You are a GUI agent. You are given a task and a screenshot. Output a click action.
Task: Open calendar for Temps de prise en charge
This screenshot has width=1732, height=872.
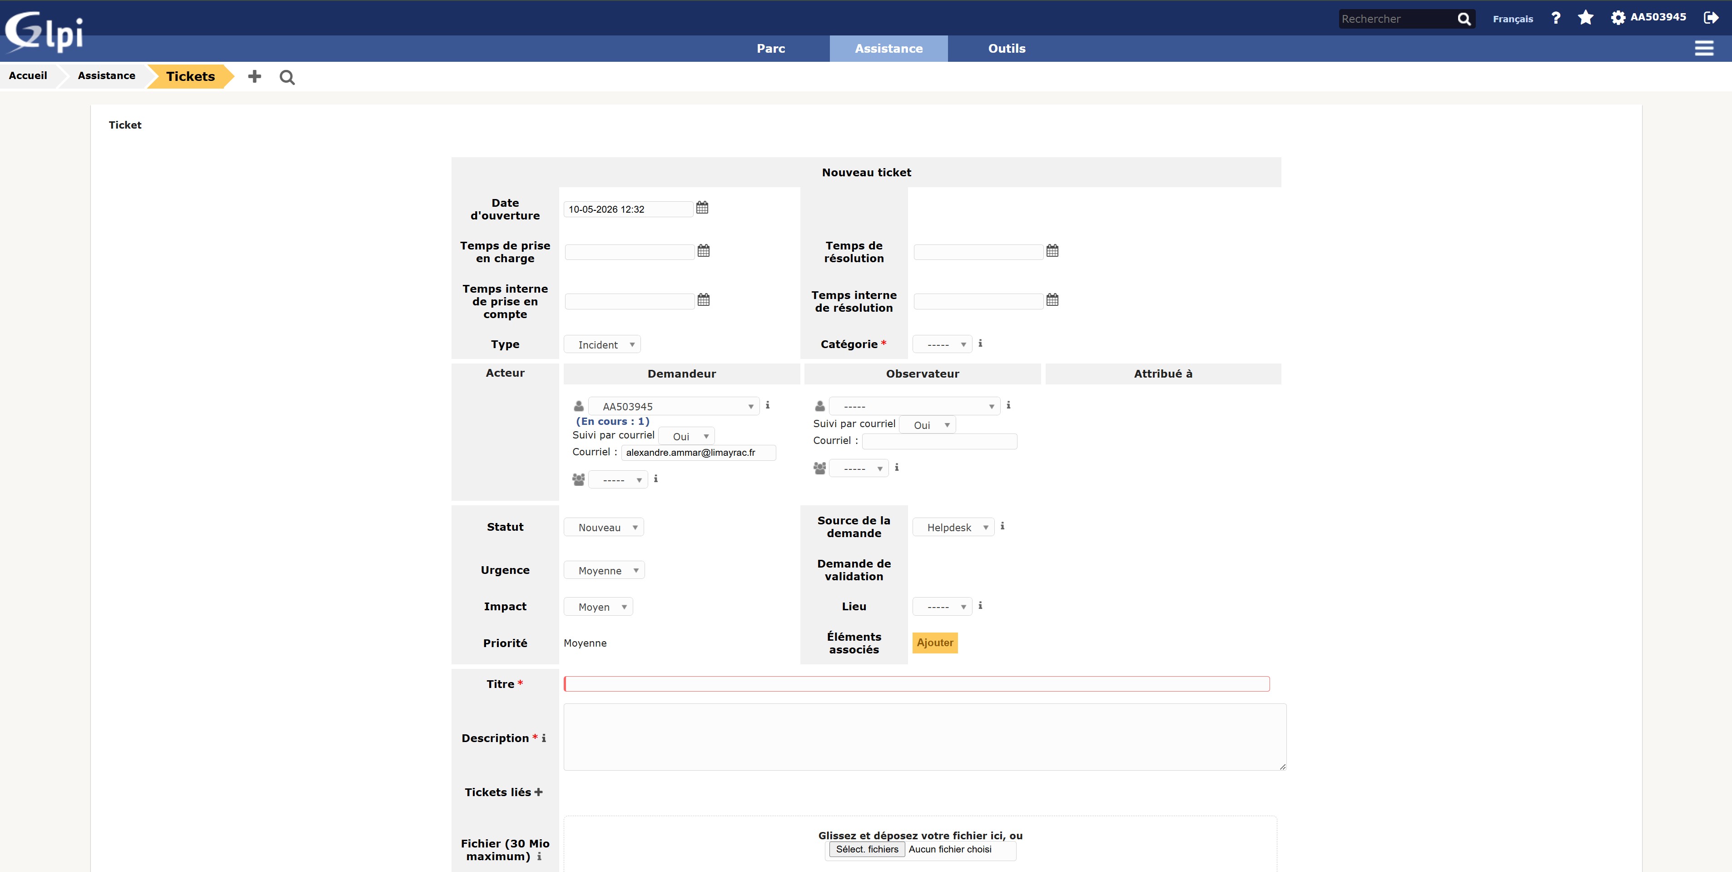coord(703,250)
